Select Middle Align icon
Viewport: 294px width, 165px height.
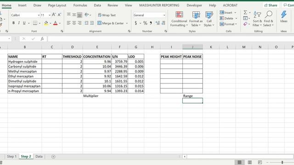(74, 15)
